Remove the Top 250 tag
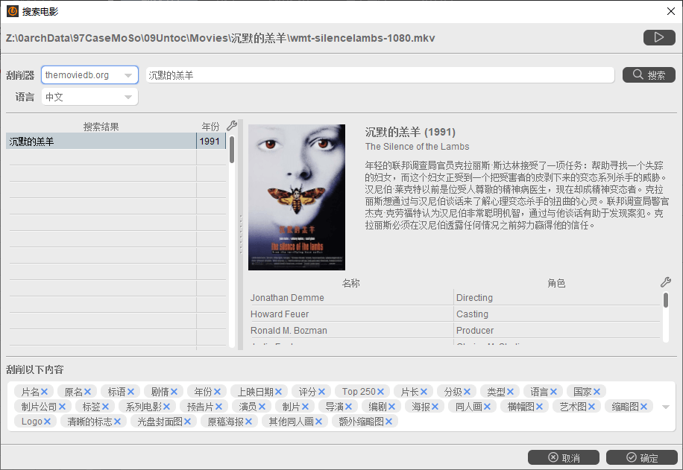 (x=380, y=392)
